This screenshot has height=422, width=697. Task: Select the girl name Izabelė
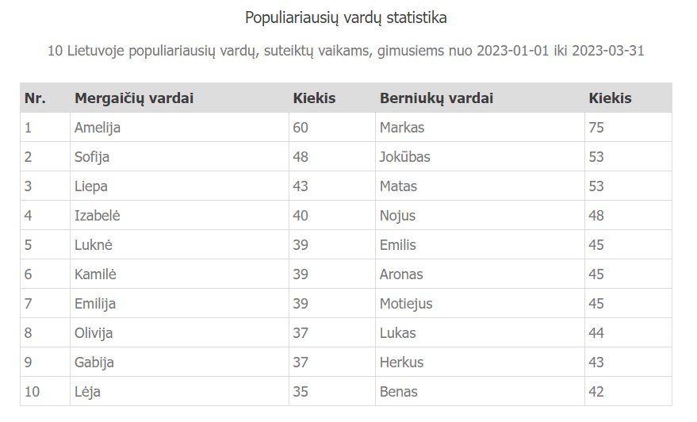97,216
